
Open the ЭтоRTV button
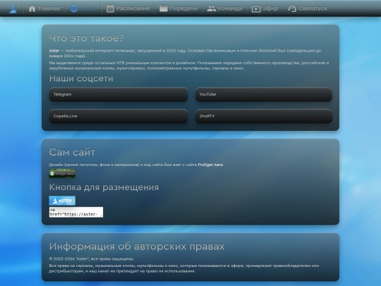pyautogui.click(x=264, y=116)
